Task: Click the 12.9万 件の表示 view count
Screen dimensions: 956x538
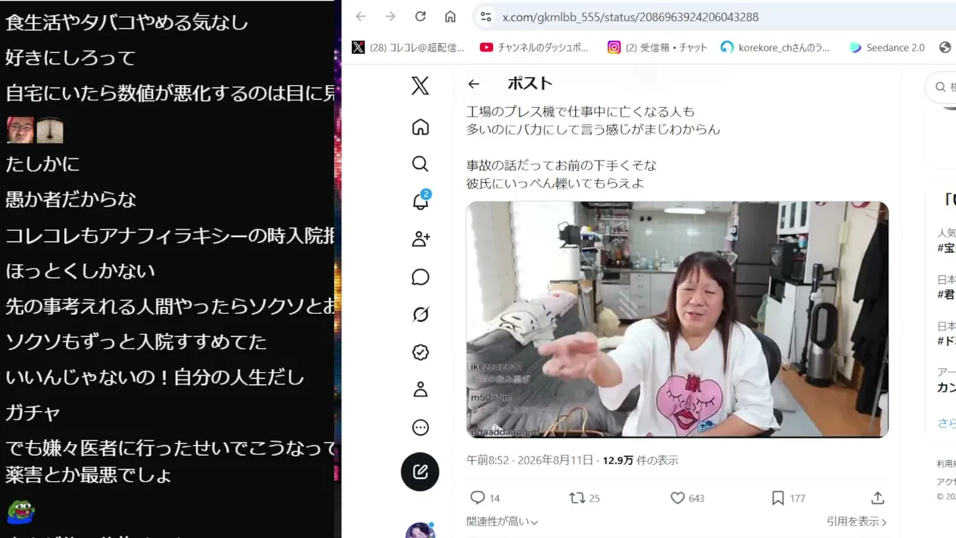Action: pyautogui.click(x=641, y=460)
